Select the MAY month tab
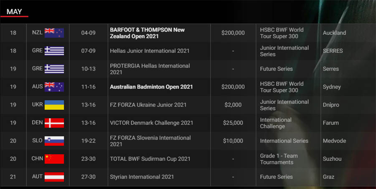Viewport: 376px width, 189px height. coord(14,12)
